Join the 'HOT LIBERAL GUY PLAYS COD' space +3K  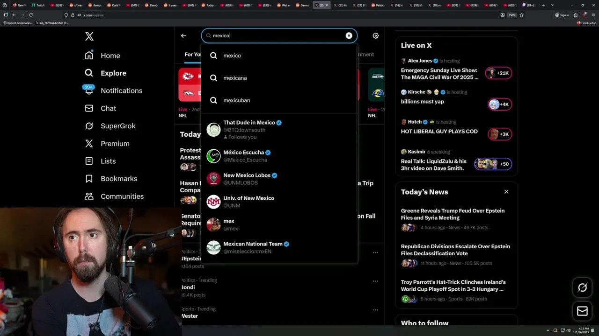(x=500, y=134)
